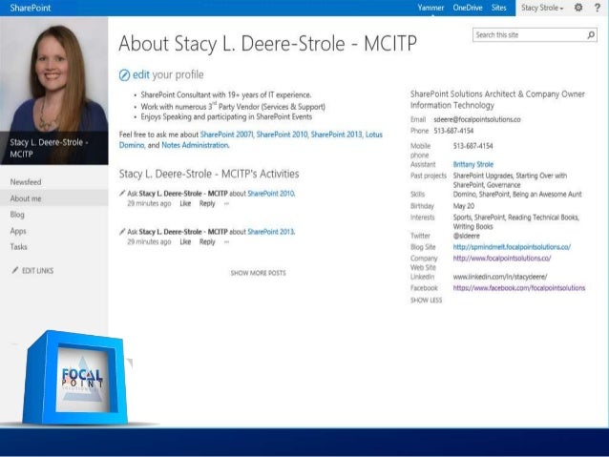This screenshot has height=457, width=609.
Task: Open ellipsis menu on SharePoint 2013 post
Action: (x=226, y=242)
